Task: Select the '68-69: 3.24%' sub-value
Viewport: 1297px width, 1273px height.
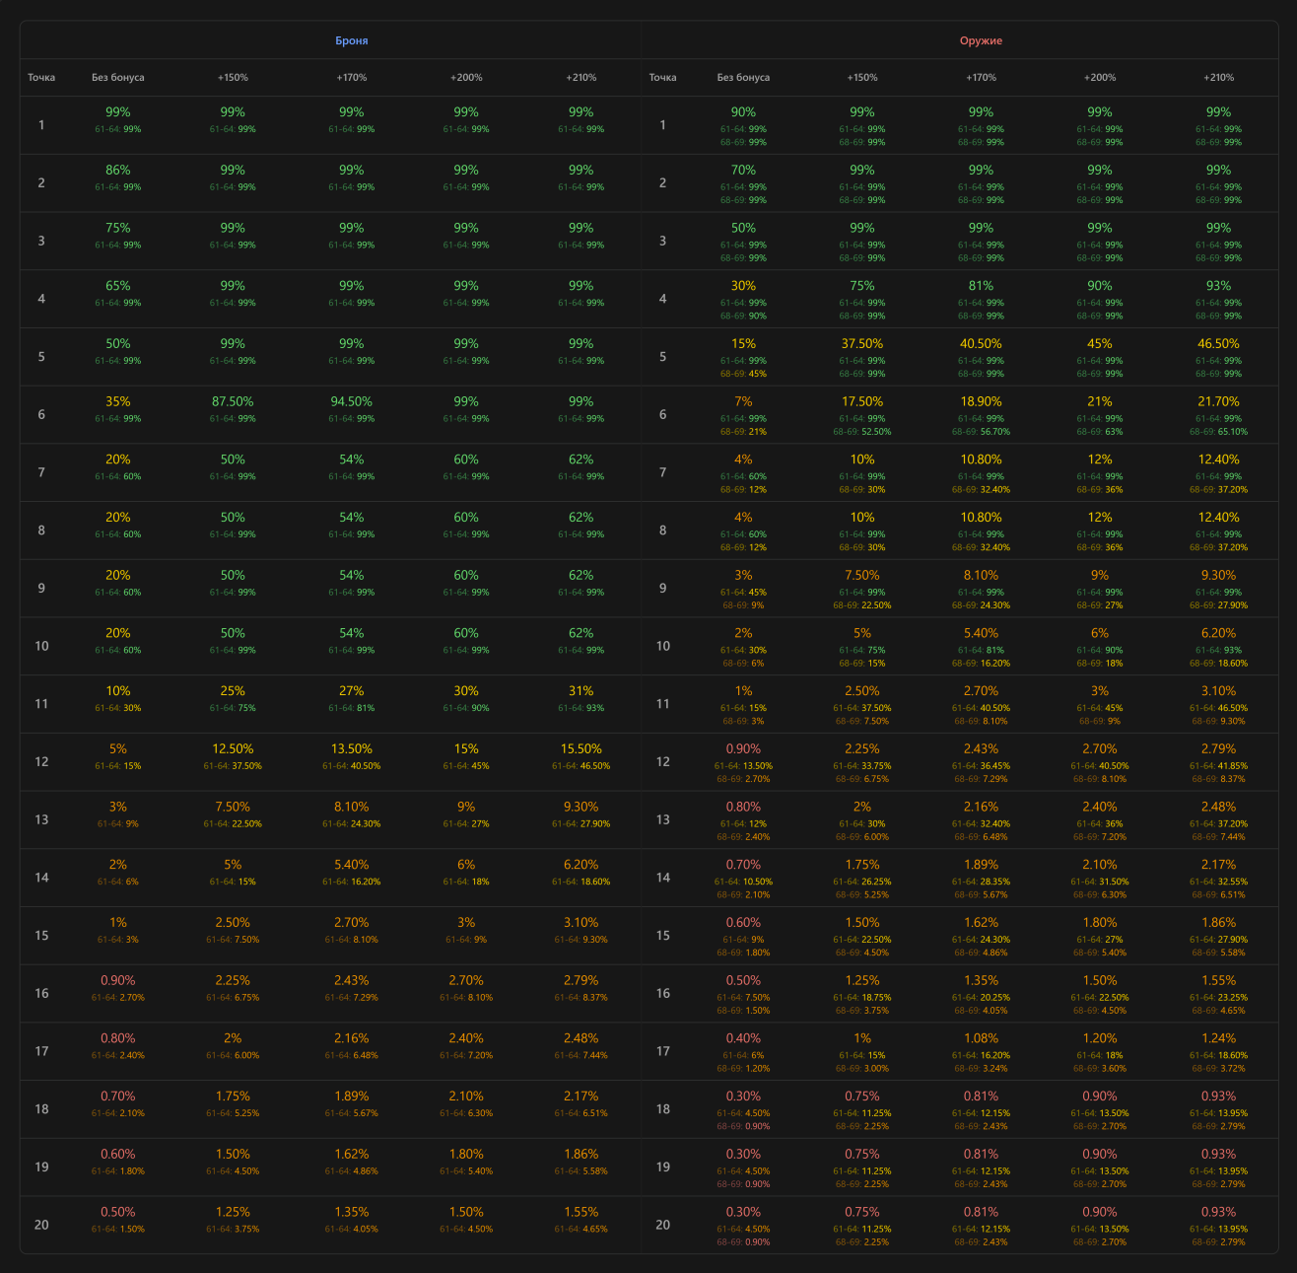Action: [x=981, y=1069]
